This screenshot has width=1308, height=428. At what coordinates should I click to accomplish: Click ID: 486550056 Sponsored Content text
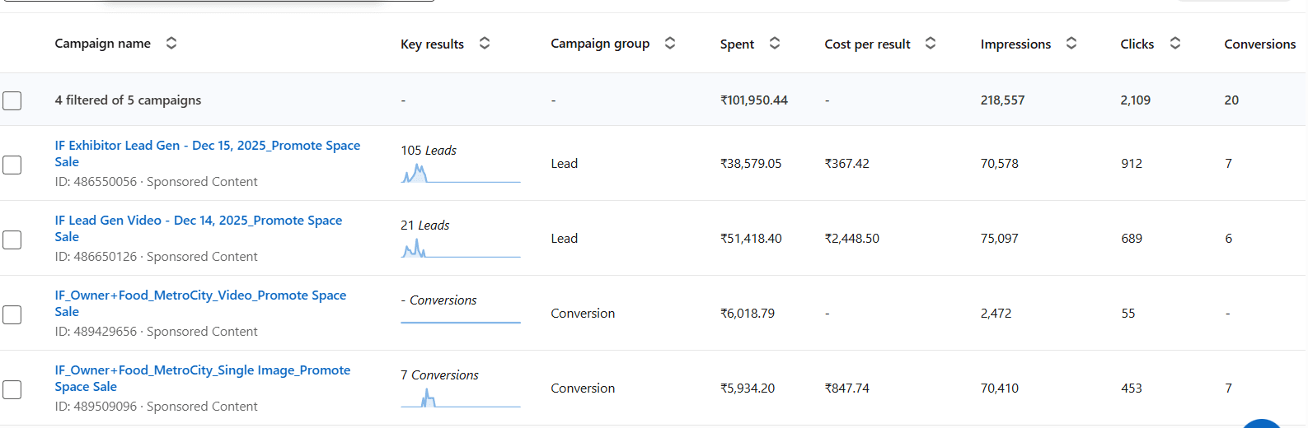click(156, 182)
